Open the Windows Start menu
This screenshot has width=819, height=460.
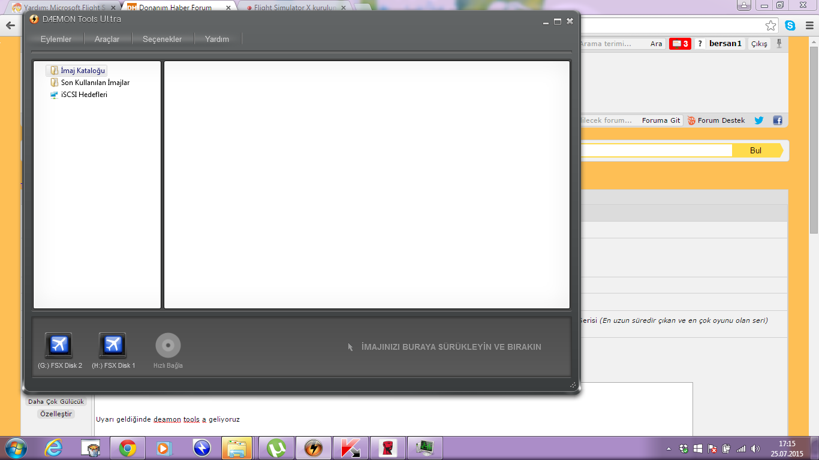tap(15, 448)
